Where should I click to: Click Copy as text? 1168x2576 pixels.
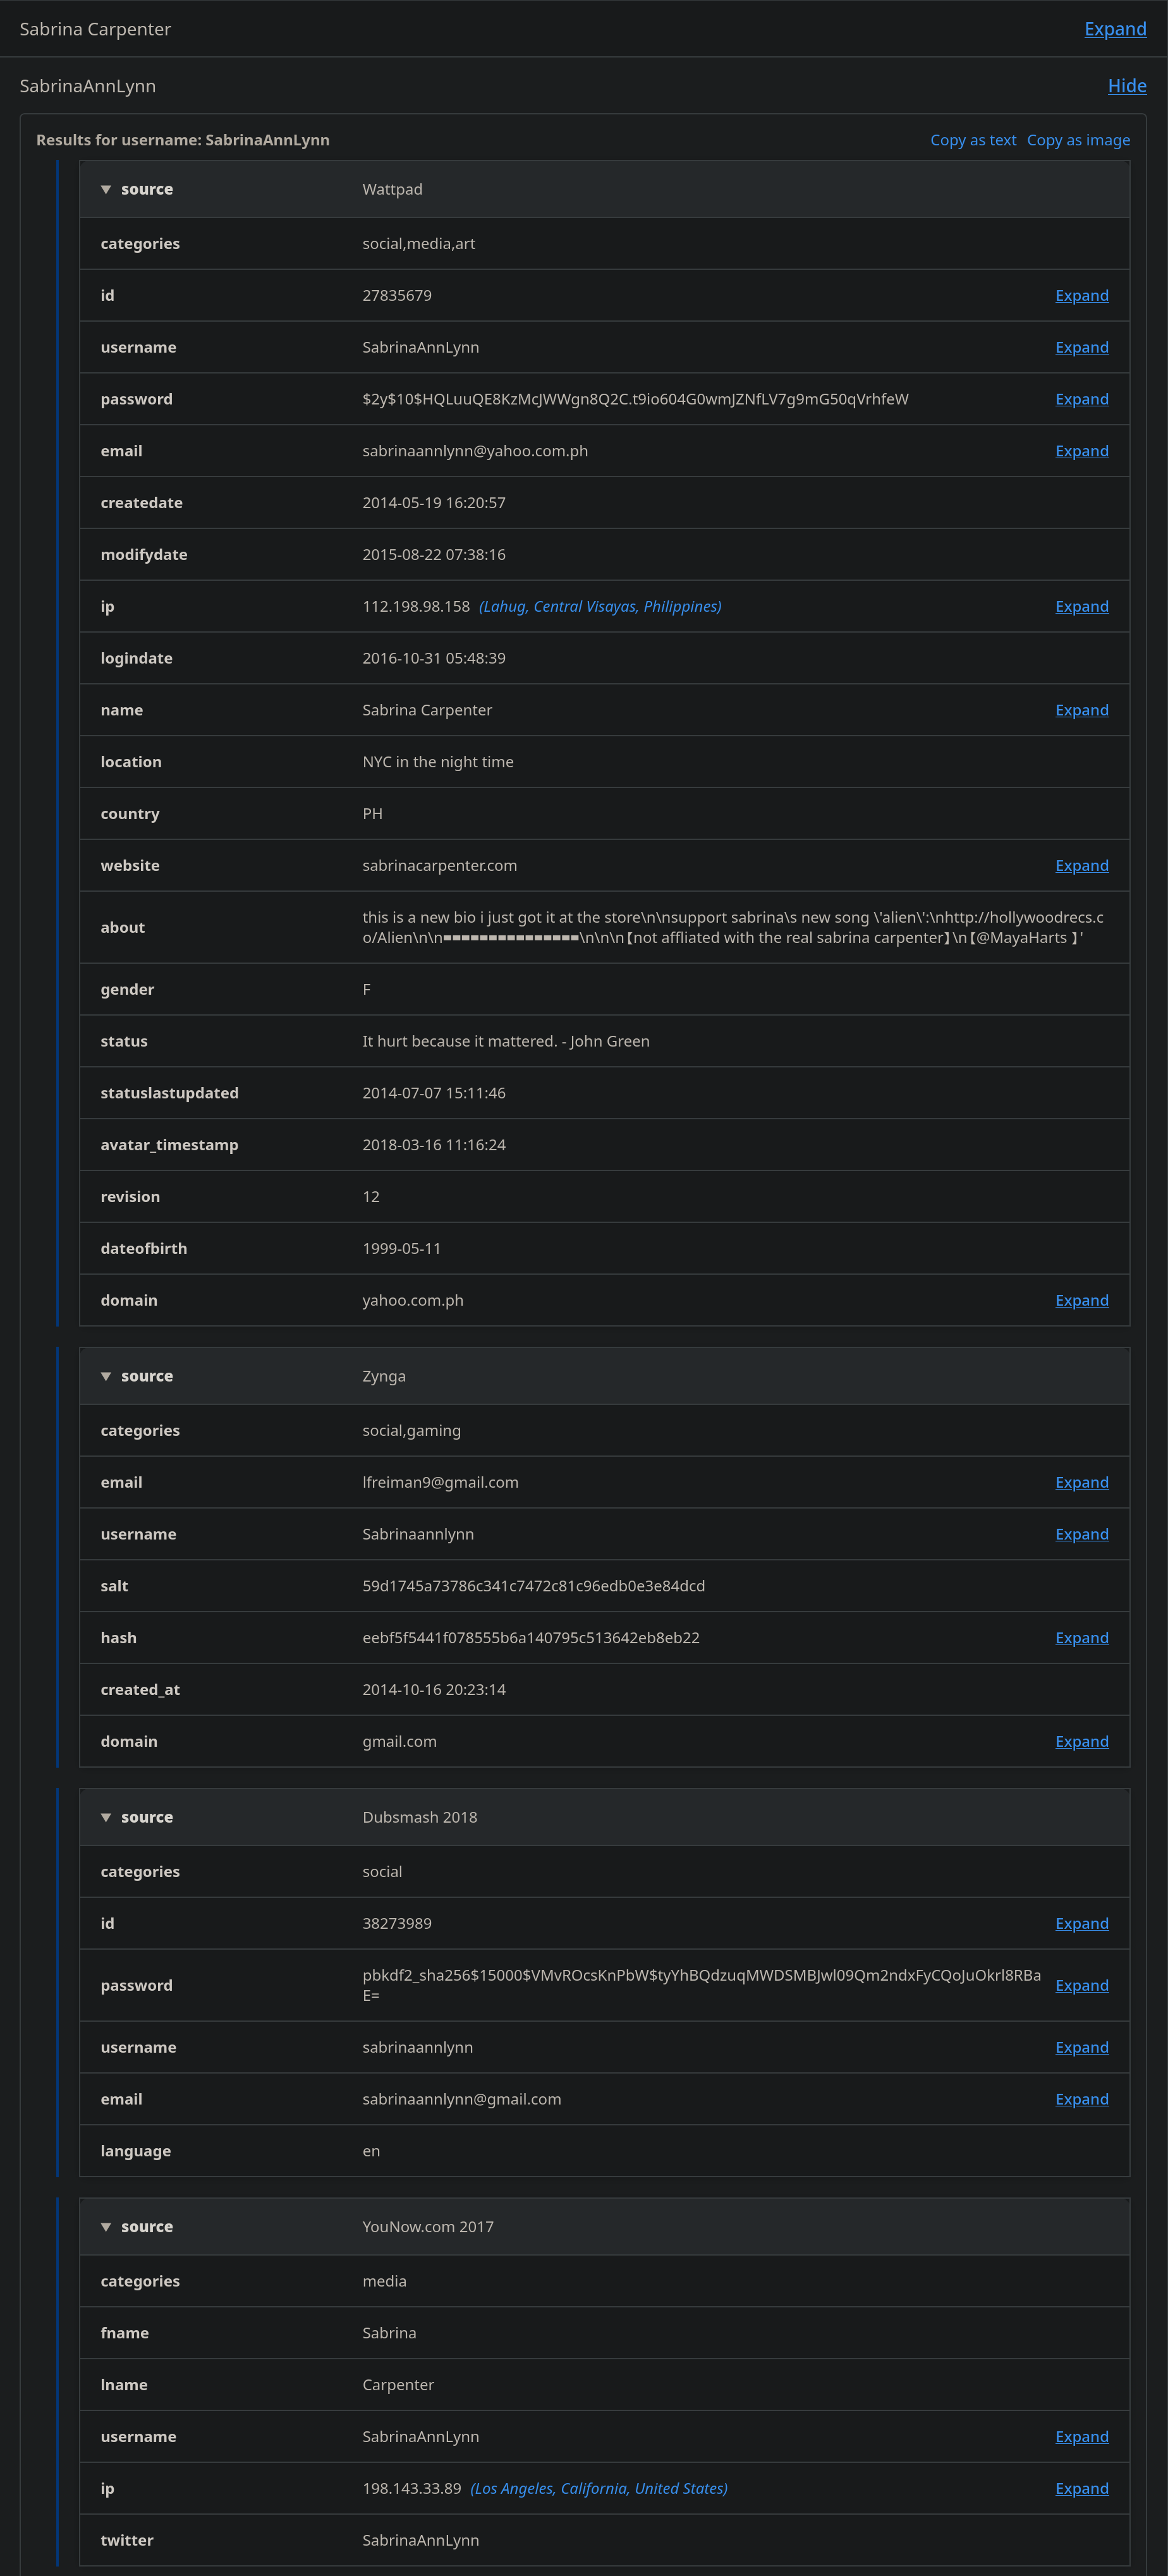tap(972, 140)
